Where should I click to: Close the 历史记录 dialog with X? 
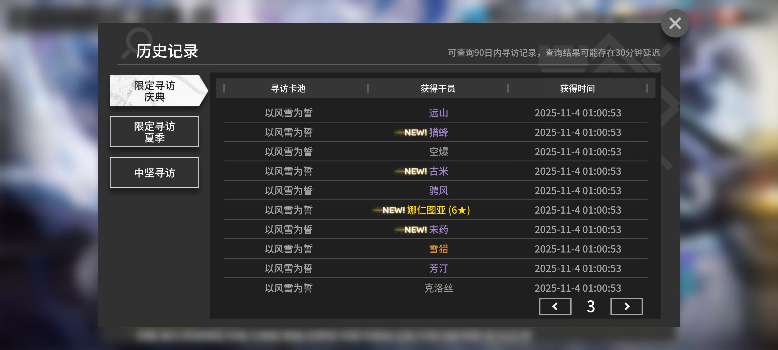[674, 23]
